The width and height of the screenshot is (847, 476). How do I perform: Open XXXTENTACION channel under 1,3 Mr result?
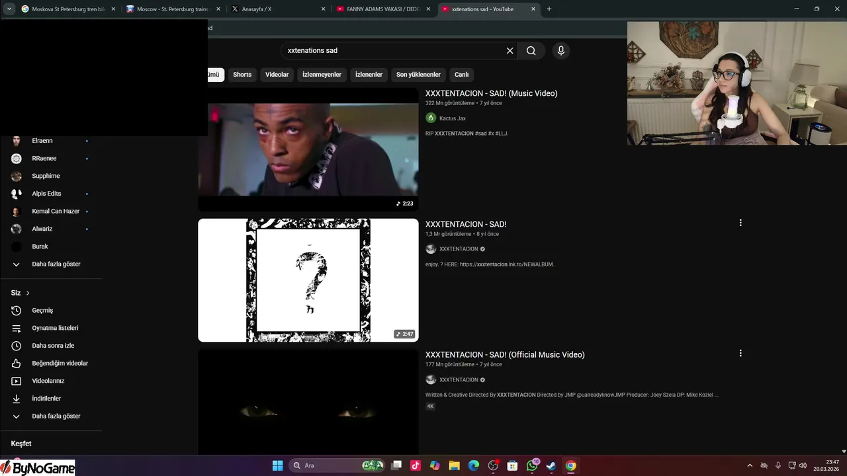[x=459, y=249]
